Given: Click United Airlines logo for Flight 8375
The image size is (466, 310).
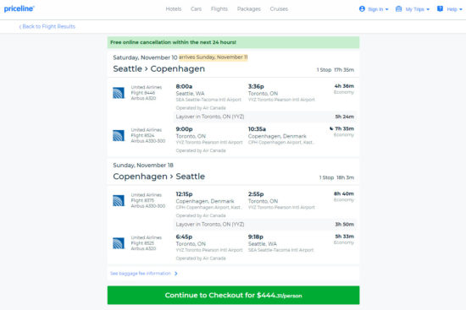Looking at the screenshot, I should click(119, 201).
